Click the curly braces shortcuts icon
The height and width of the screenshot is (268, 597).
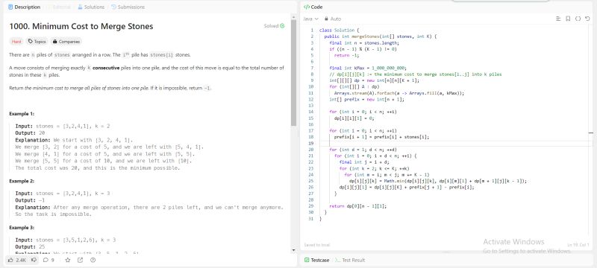(x=578, y=19)
